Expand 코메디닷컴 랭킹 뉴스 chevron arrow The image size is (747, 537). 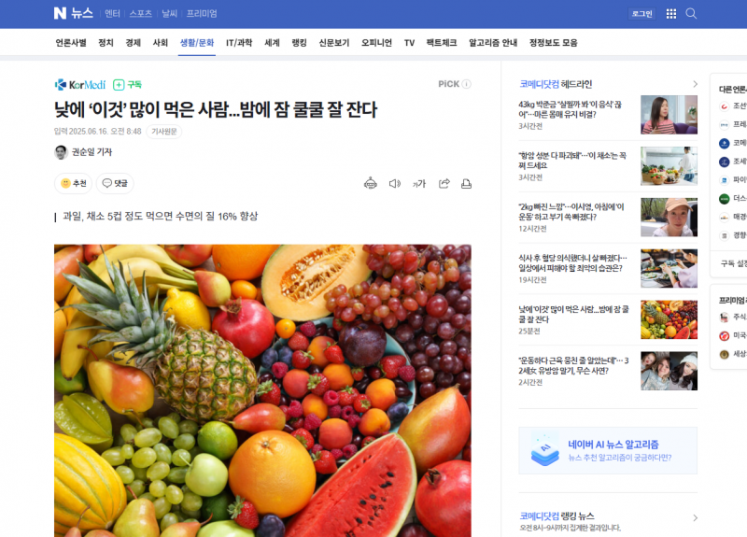[695, 518]
